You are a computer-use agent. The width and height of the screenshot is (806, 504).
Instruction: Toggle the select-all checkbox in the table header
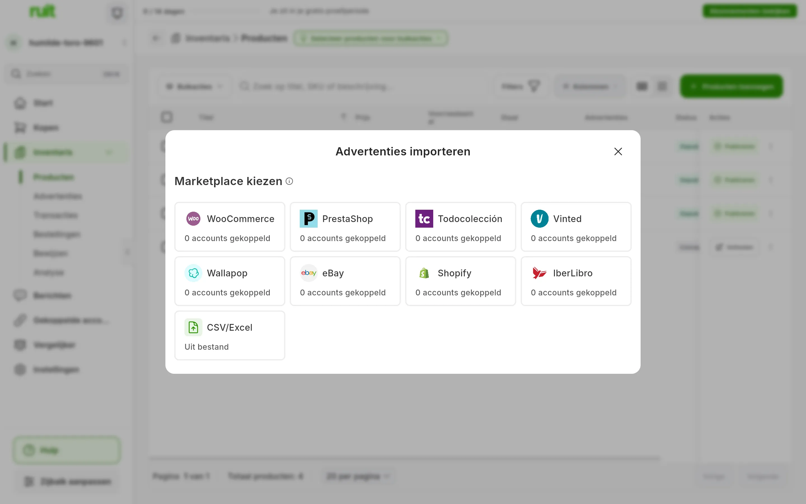point(167,117)
